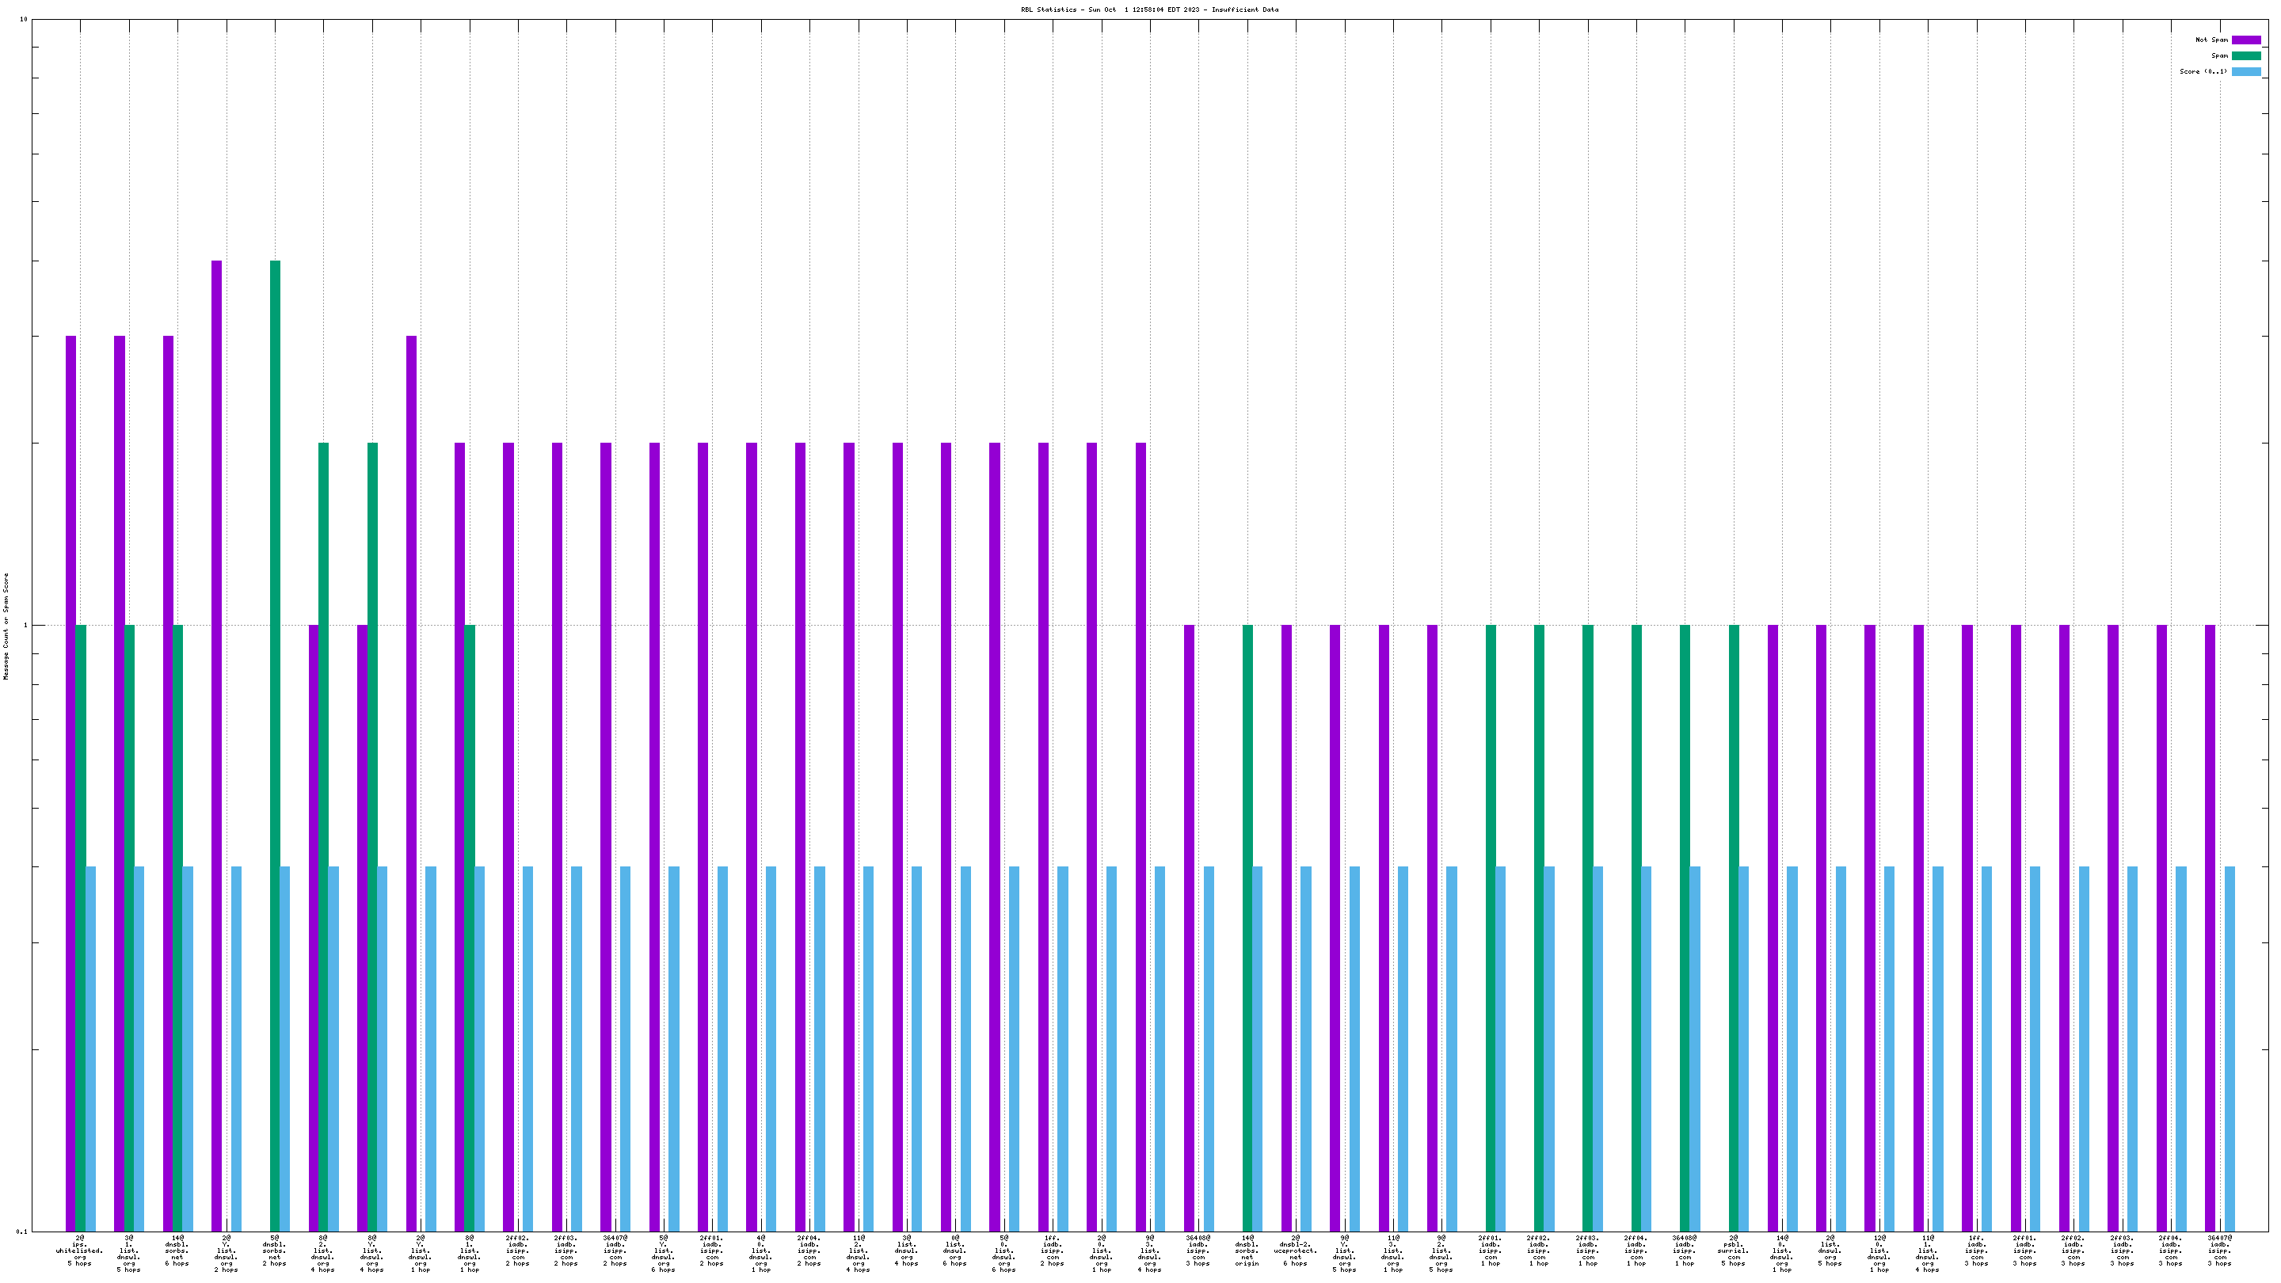
Task: Click the dnsbl-2.uceprotect.net 6 hops label
Action: tap(1296, 1251)
